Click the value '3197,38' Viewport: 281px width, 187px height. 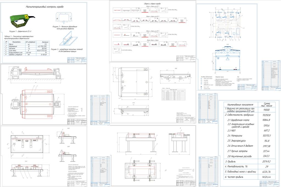click(267, 146)
